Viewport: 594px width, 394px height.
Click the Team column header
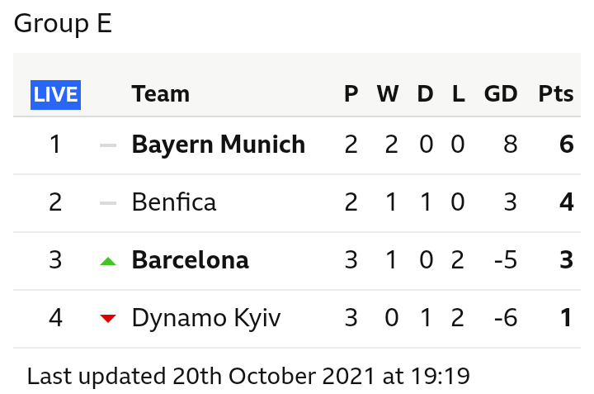tap(160, 93)
